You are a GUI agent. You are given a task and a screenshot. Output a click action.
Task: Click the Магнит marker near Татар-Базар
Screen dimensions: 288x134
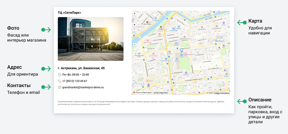pos(179,27)
